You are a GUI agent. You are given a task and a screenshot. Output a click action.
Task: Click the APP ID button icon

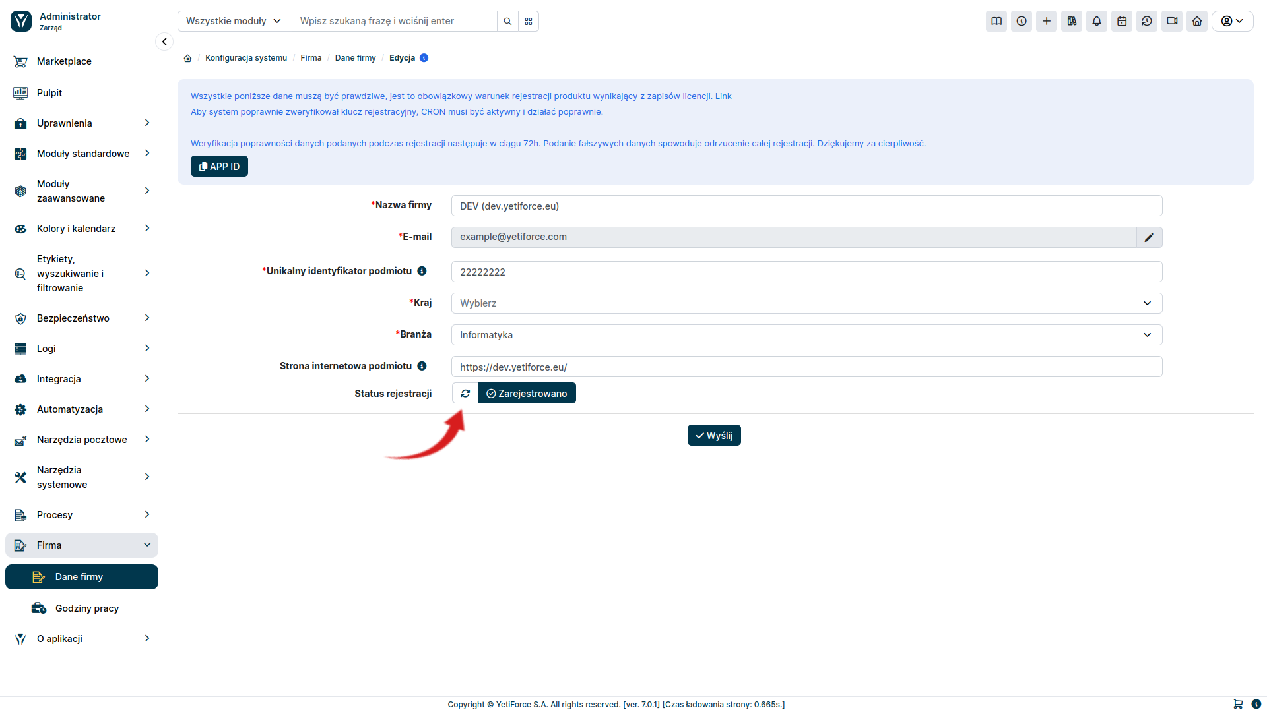pos(202,166)
